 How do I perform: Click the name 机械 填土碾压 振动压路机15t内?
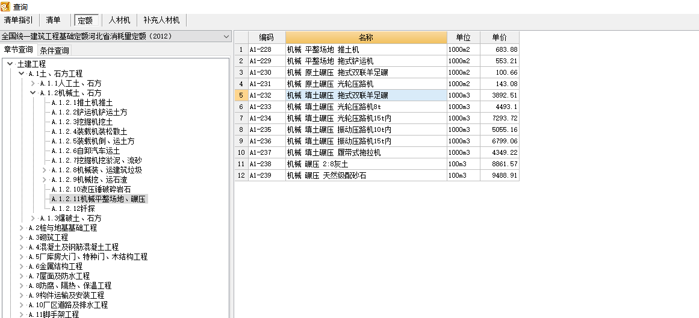point(339,141)
